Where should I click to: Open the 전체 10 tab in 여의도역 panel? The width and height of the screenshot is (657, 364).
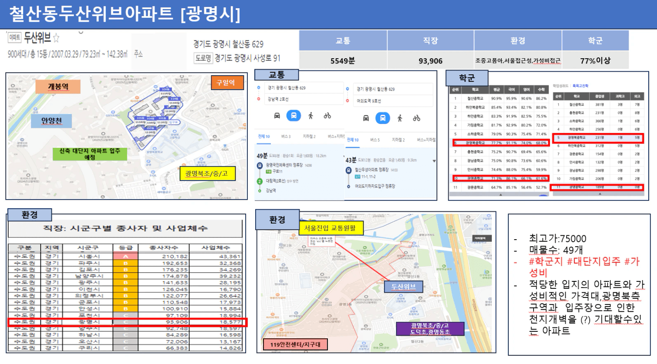(353, 140)
